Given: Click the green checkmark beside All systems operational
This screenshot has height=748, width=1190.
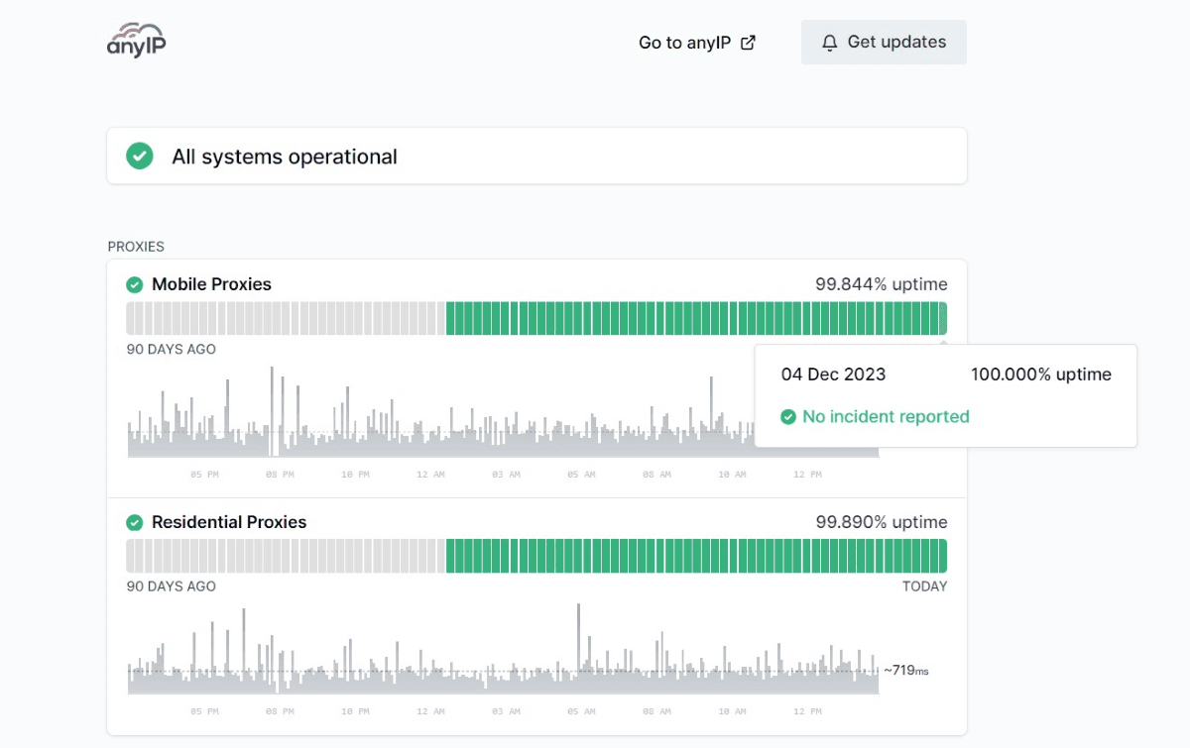Looking at the screenshot, I should 140,156.
